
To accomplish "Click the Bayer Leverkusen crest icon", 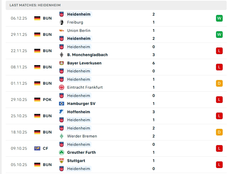I will tap(61, 63).
